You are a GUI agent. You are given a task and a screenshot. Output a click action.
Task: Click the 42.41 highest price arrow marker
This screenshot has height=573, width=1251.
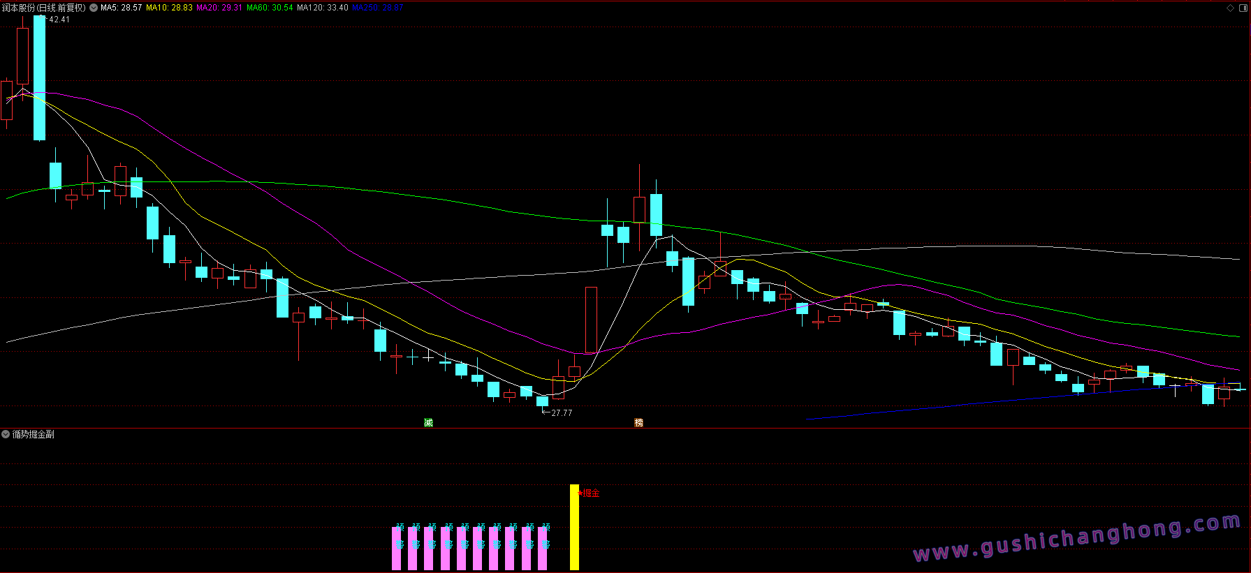click(56, 20)
